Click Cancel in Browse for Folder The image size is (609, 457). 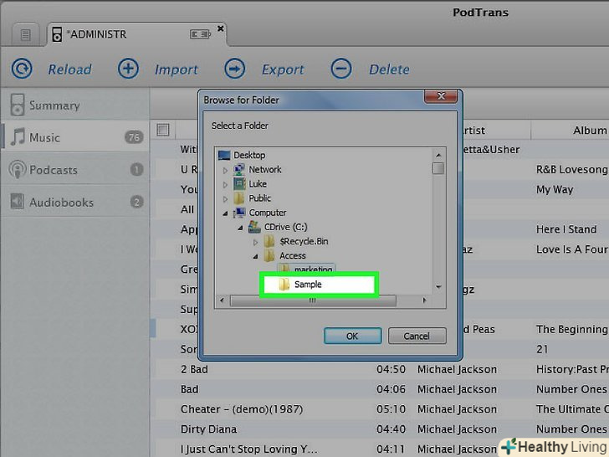pyautogui.click(x=417, y=336)
